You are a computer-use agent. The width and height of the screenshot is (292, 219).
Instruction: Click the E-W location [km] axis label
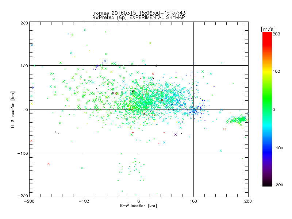[x=138, y=205]
